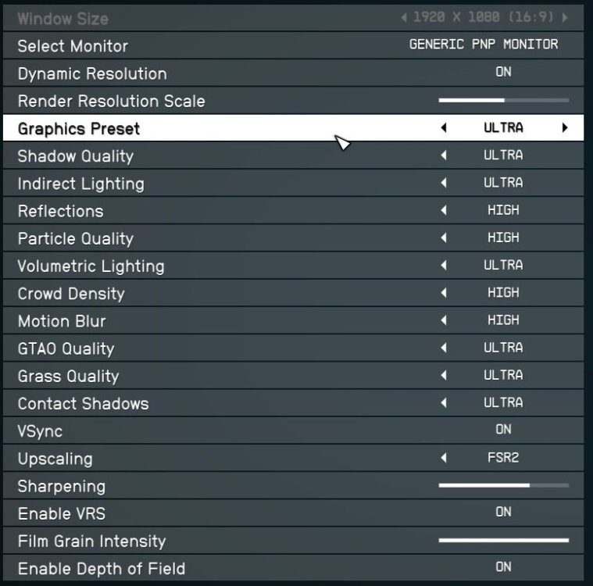
Task: Decrease Reflections setting using left arrow
Action: [444, 210]
